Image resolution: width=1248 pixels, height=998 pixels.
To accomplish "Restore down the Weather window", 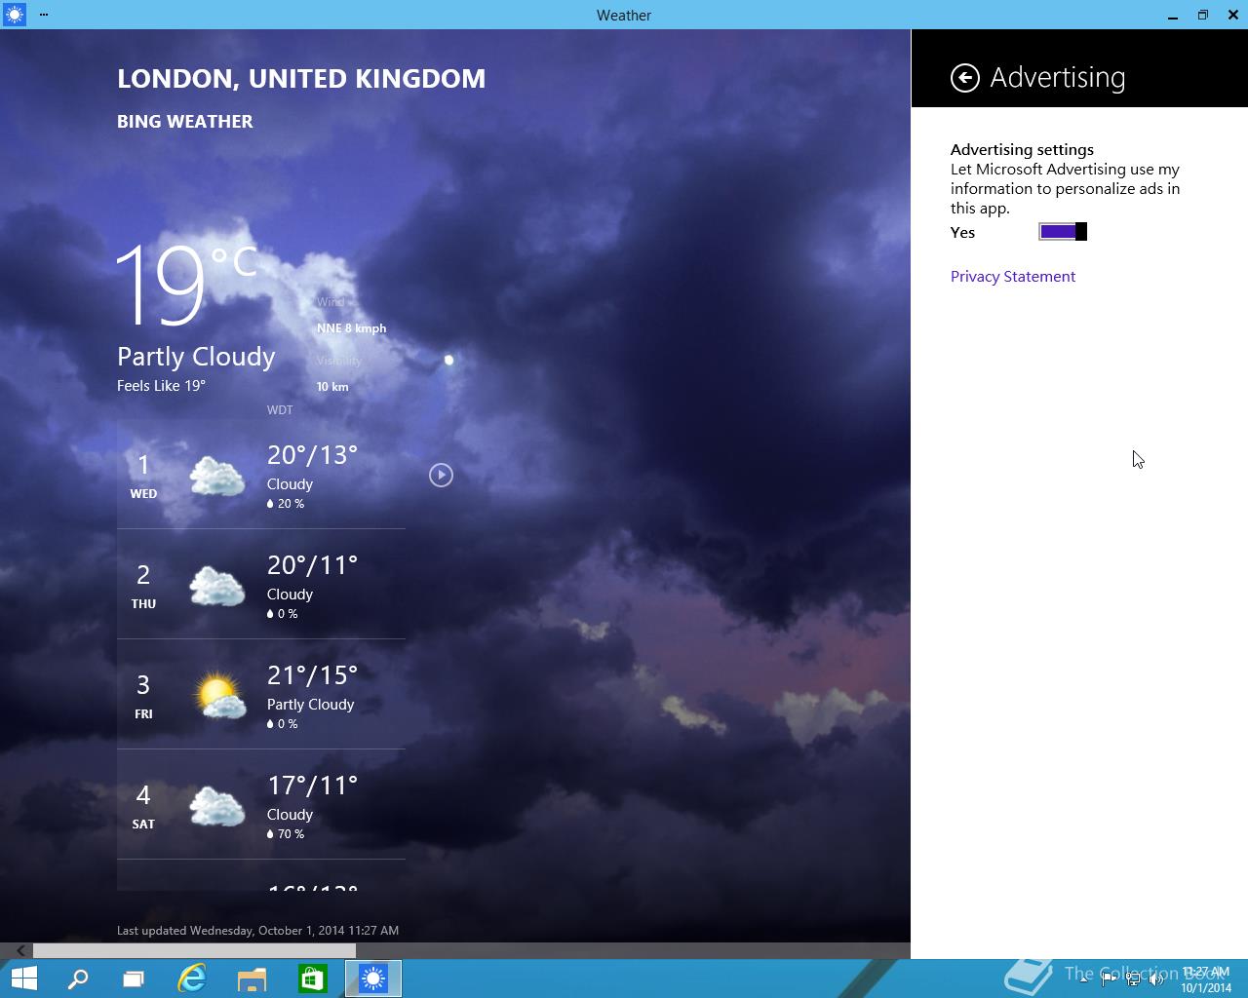I will tap(1203, 15).
